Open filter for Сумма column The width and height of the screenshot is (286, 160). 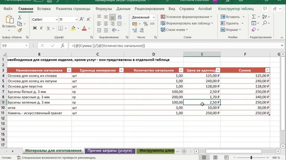(267, 70)
